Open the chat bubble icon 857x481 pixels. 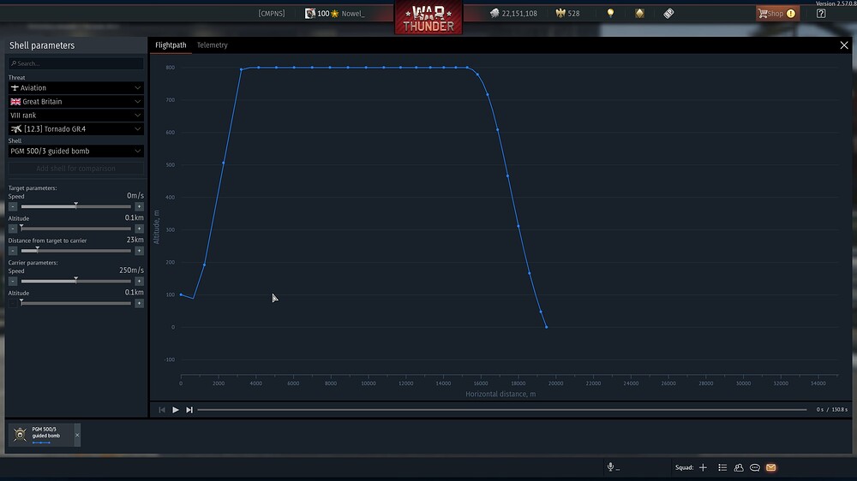pyautogui.click(x=755, y=467)
